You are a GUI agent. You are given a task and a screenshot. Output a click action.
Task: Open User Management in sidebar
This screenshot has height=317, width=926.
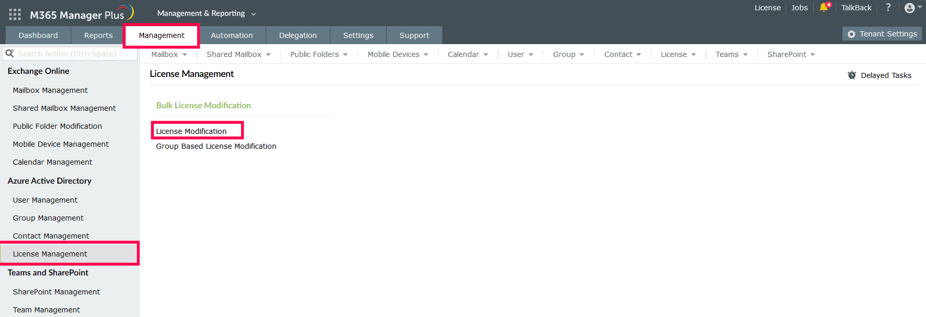(x=45, y=200)
